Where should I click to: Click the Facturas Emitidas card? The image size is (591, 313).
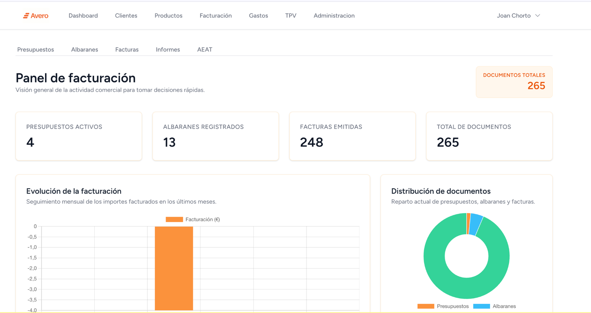click(352, 136)
